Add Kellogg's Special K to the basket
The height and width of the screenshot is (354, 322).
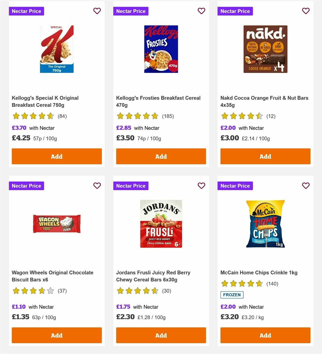tap(56, 156)
